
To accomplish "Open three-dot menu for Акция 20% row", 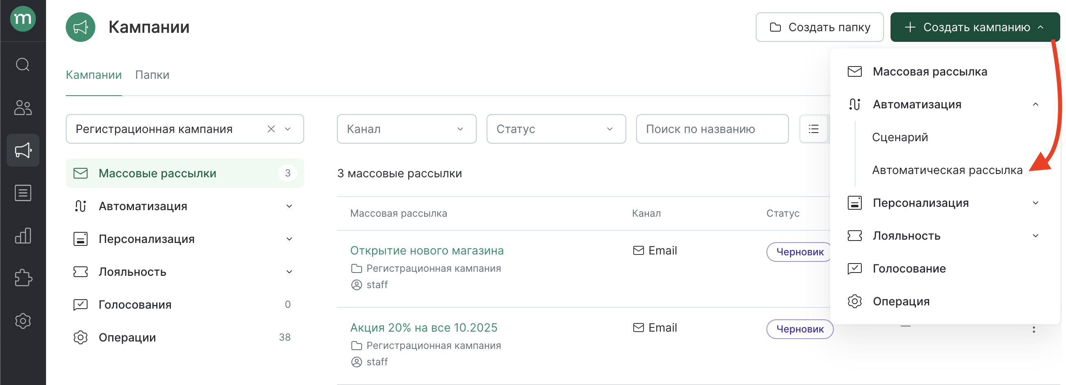I will (1033, 329).
